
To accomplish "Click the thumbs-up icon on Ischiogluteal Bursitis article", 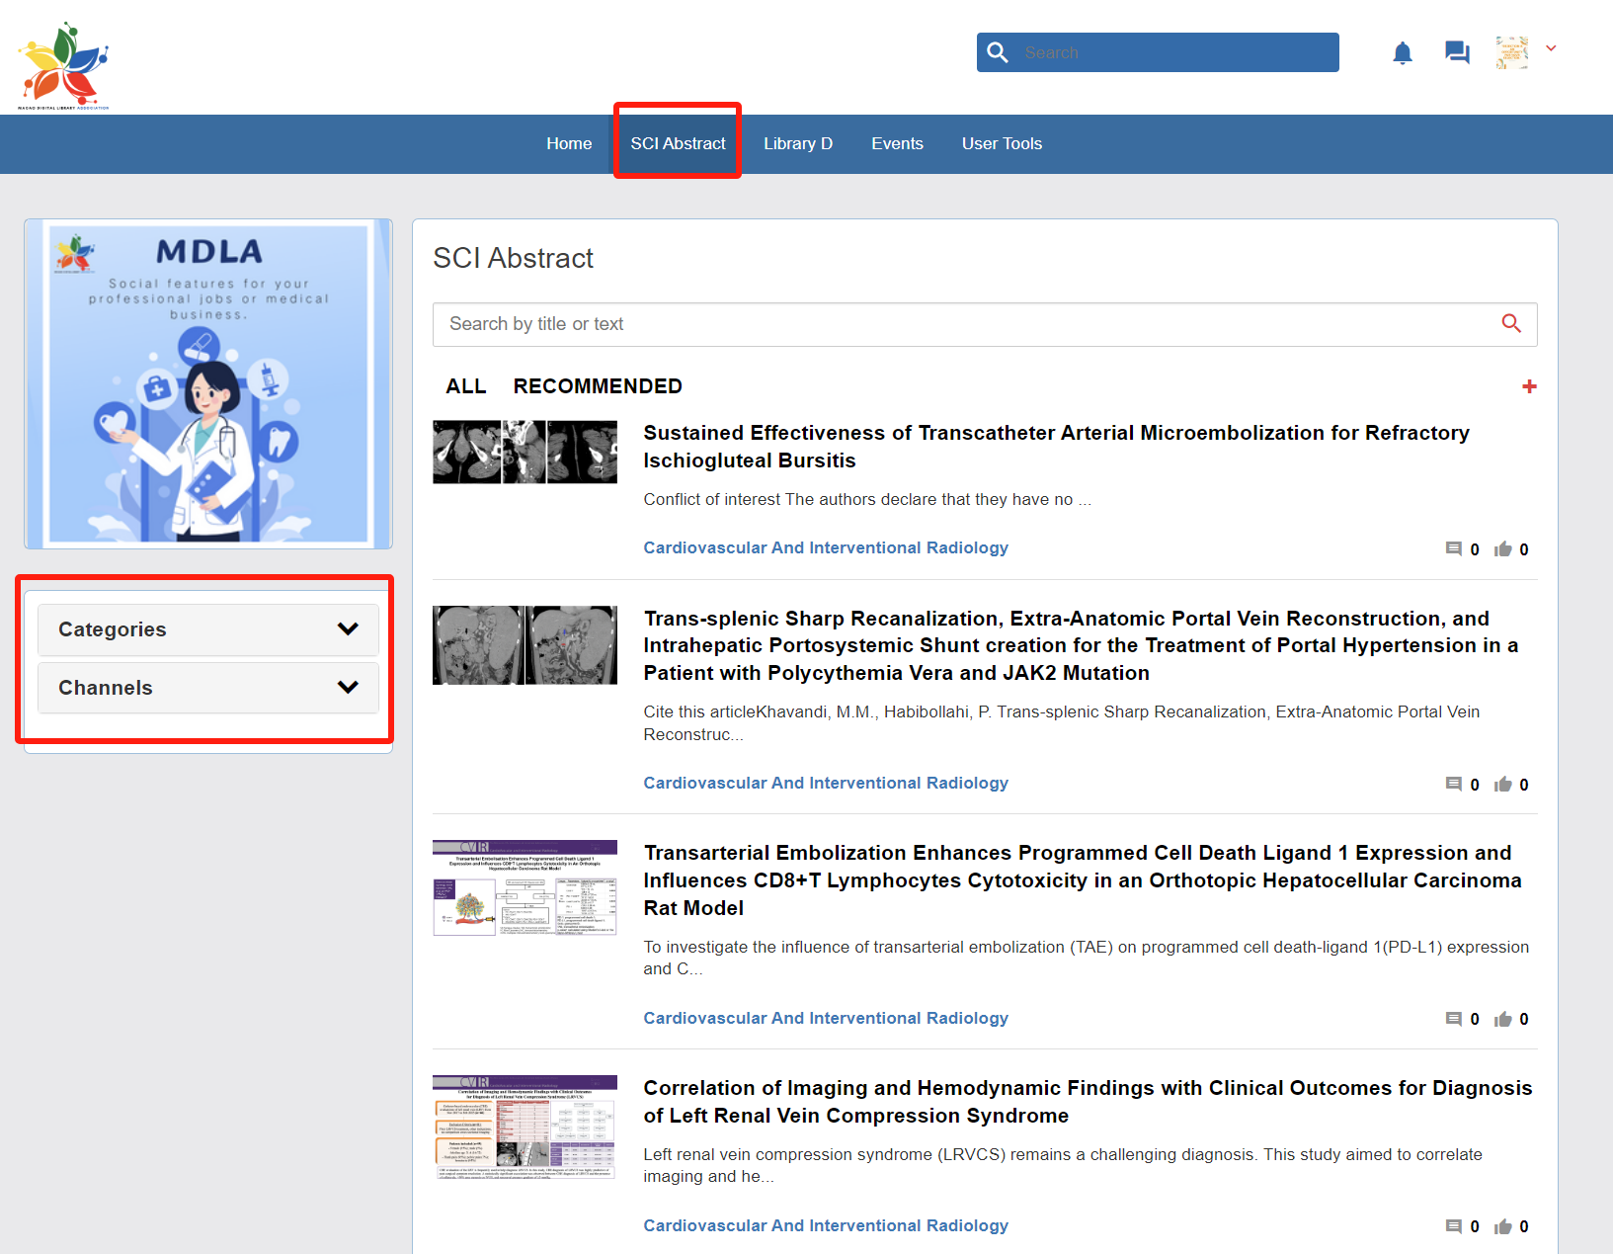I will click(1503, 549).
